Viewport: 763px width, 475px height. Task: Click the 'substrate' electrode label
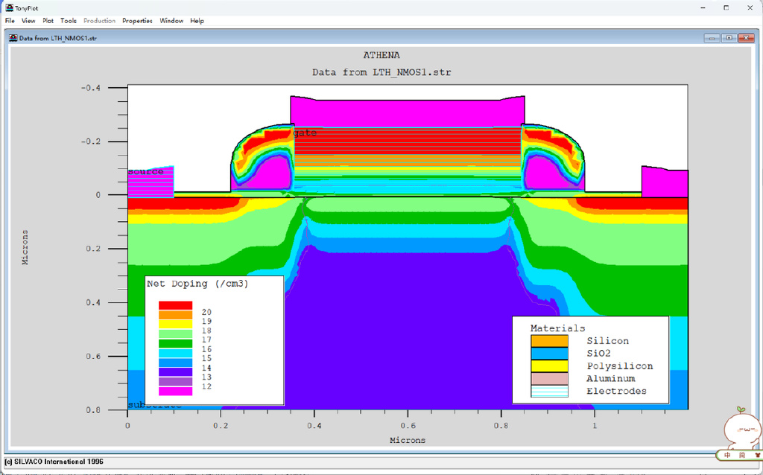155,406
